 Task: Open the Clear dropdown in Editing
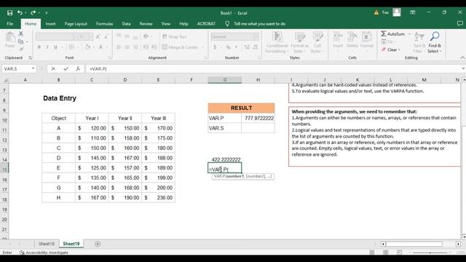tap(392, 49)
